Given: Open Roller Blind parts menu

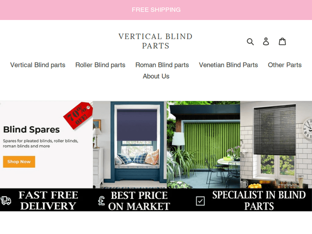Looking at the screenshot, I should (100, 65).
